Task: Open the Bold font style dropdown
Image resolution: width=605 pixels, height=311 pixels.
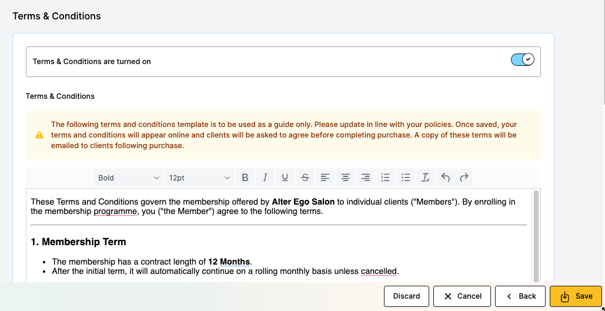Action: click(129, 178)
